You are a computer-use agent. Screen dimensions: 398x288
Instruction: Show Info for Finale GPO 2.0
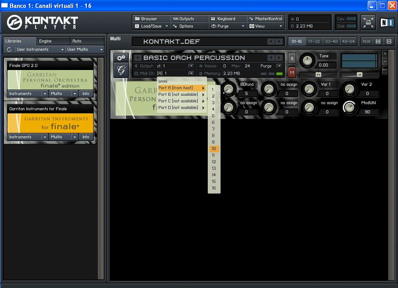(x=86, y=94)
